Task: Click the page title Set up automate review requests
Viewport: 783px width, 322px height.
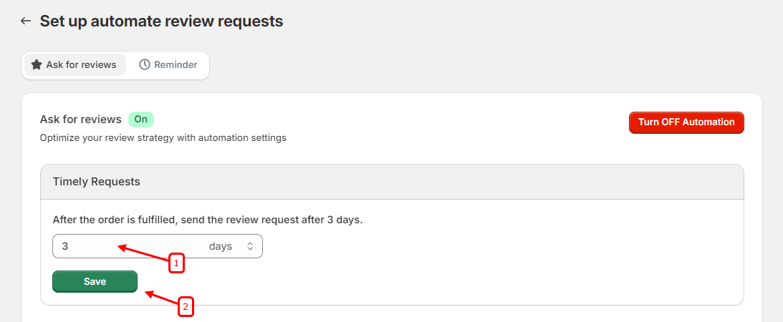Action: pyautogui.click(x=161, y=21)
